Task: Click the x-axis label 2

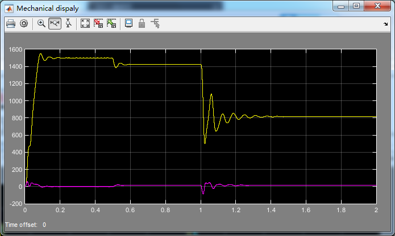Action: point(376,210)
